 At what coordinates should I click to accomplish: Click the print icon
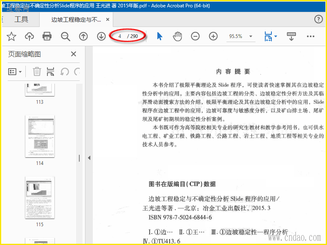coord(47,36)
